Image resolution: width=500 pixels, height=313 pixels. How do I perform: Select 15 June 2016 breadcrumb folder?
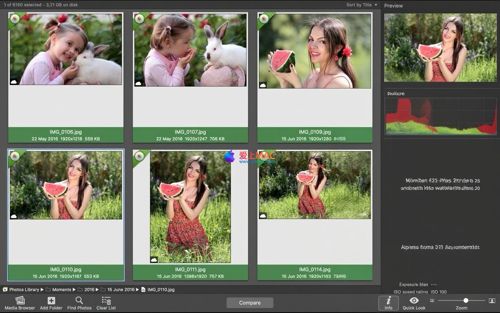click(x=121, y=290)
